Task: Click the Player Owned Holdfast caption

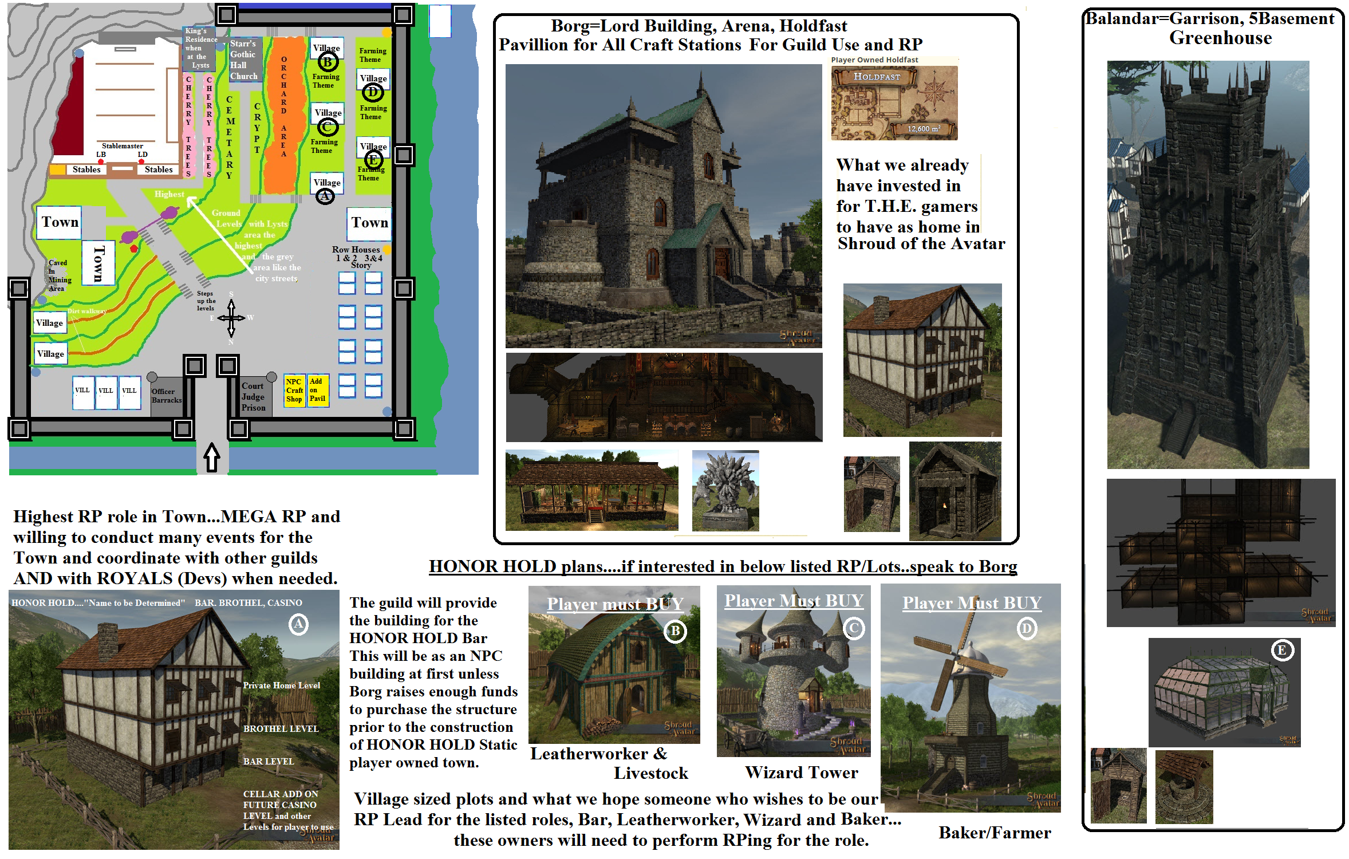Action: [874, 60]
